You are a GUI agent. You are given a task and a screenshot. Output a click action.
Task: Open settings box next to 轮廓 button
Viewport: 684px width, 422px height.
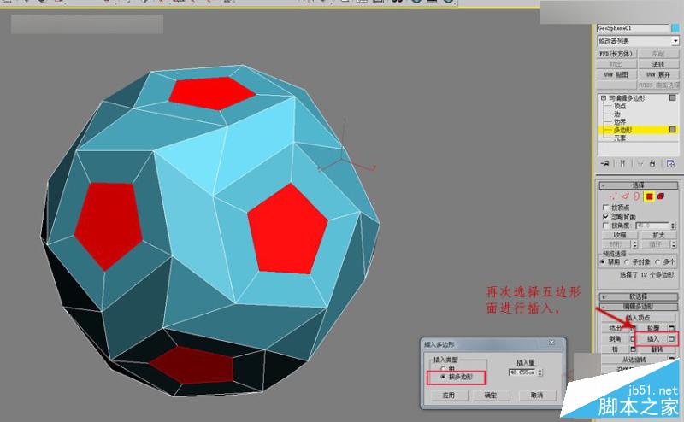[671, 329]
